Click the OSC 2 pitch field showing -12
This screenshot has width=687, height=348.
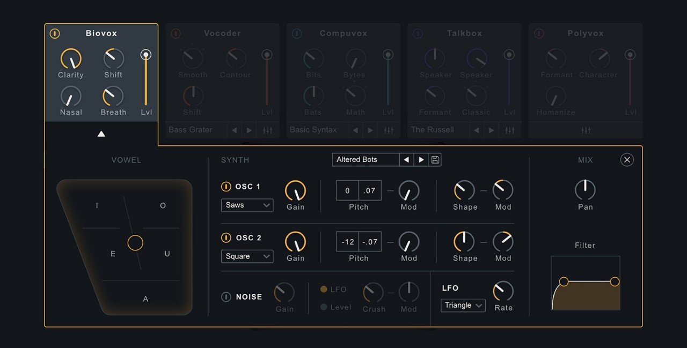tap(347, 242)
